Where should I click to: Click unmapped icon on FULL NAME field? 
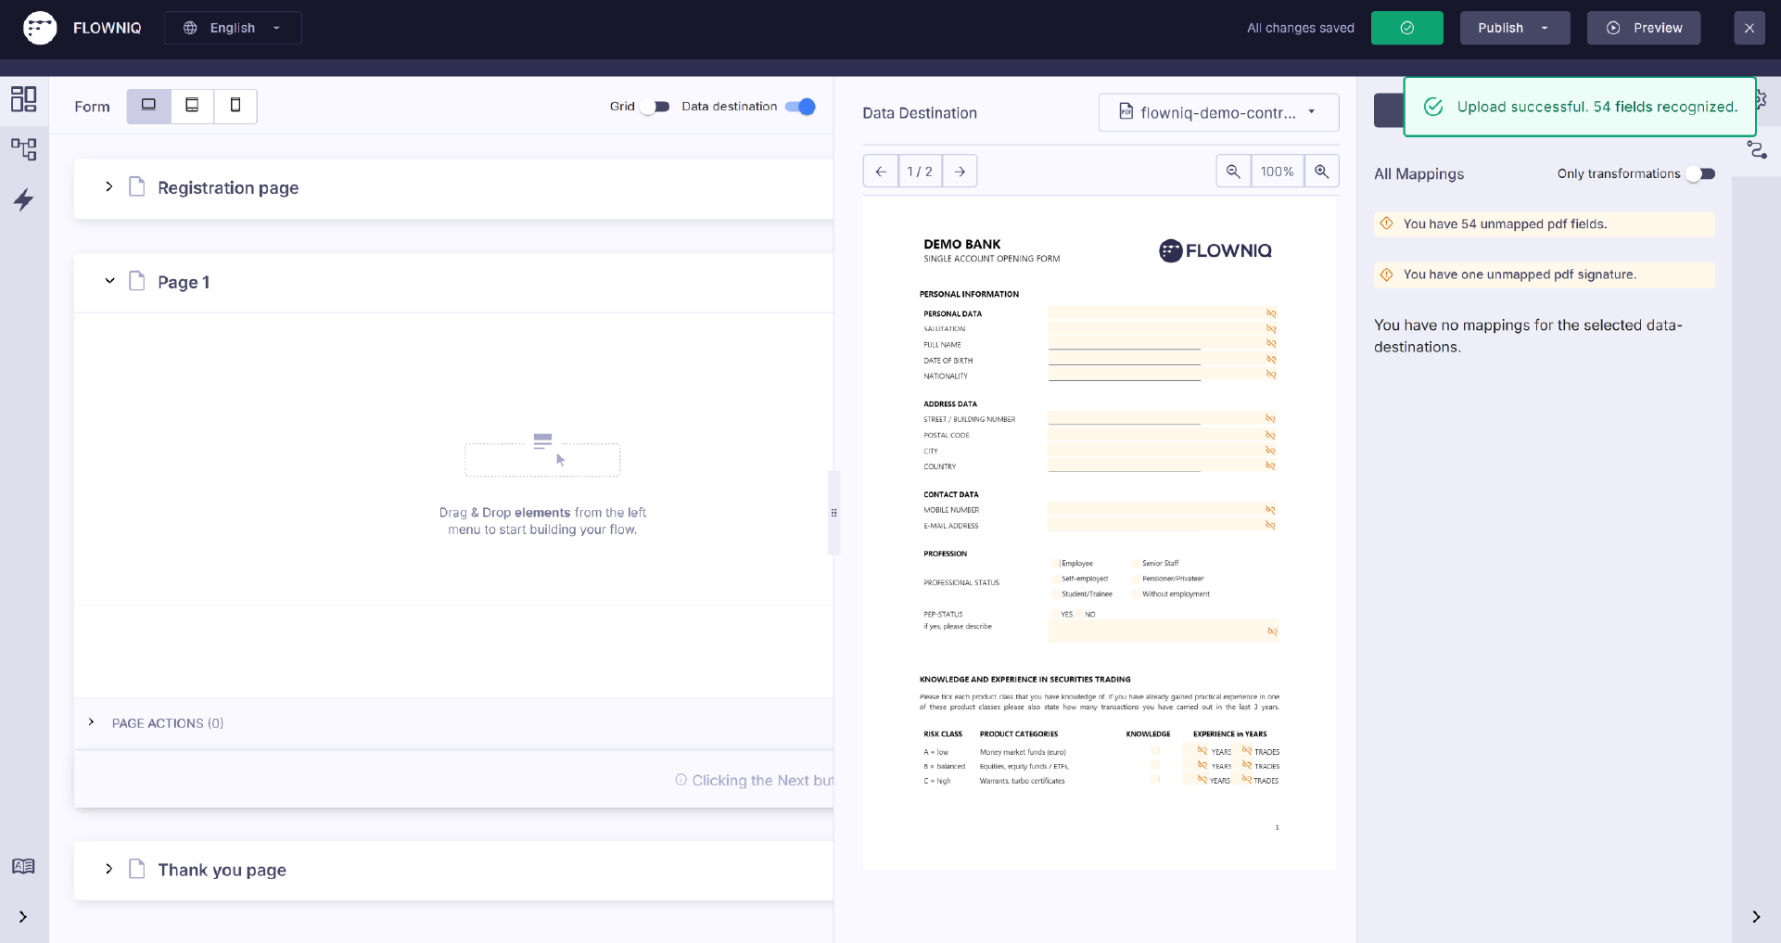[1271, 344]
